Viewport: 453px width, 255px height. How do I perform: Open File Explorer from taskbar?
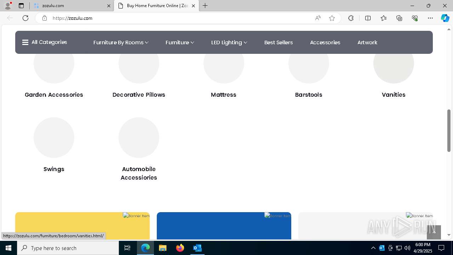coord(163,248)
